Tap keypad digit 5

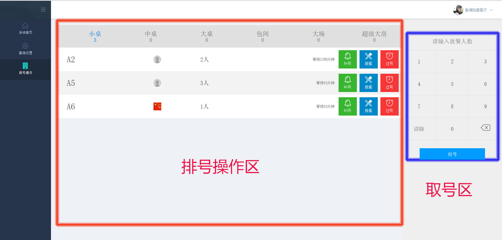[452, 84]
